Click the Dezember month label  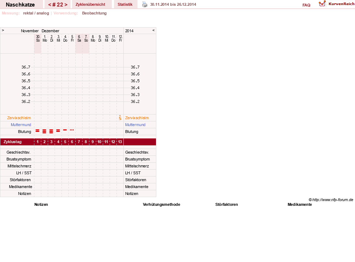51,31
